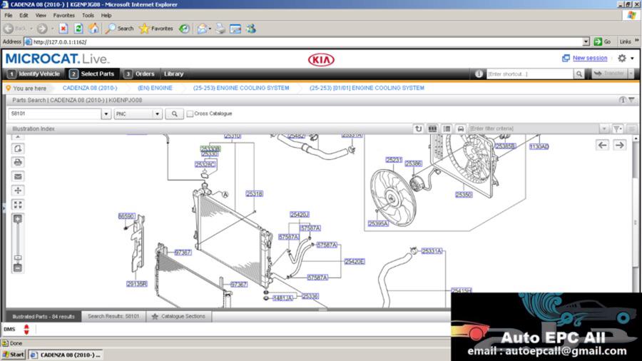The width and height of the screenshot is (642, 361).
Task: Open the Tools menu in IE
Action: [88, 15]
